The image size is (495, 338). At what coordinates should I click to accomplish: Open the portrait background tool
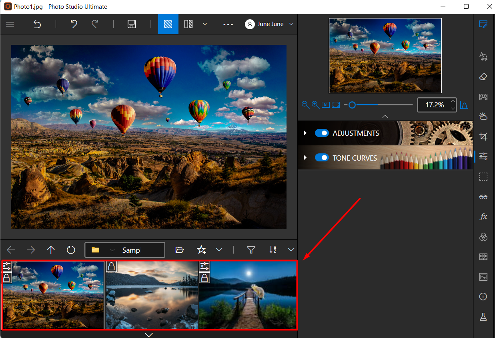pos(483,97)
